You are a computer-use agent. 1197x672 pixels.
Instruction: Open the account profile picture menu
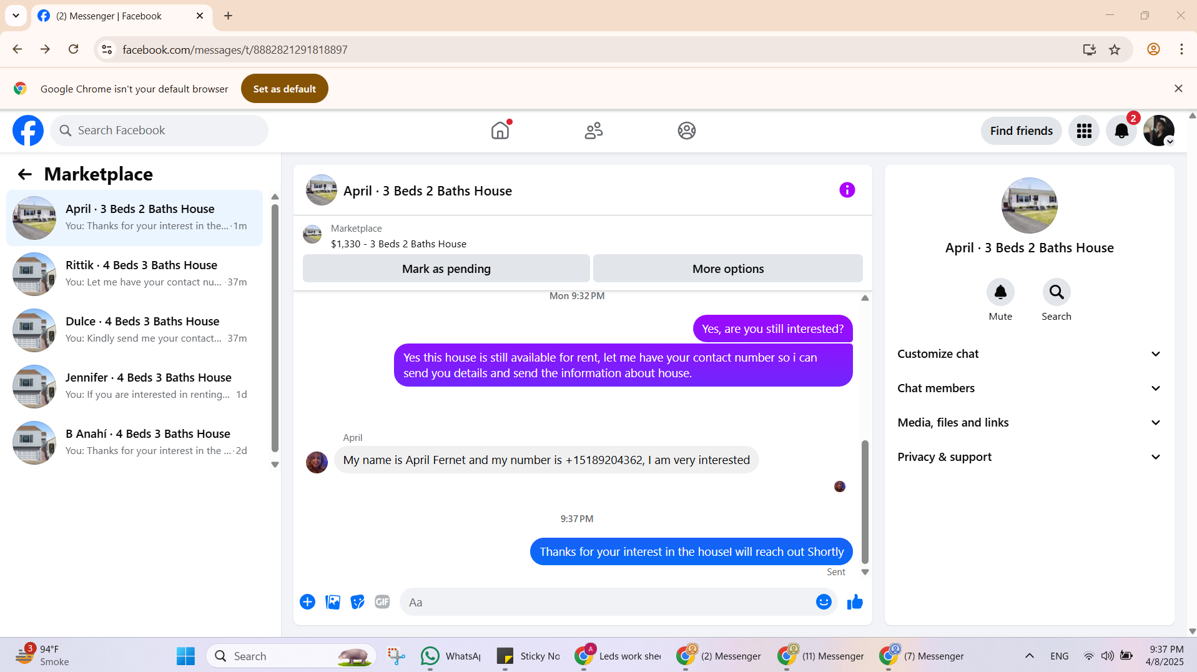1159,131
